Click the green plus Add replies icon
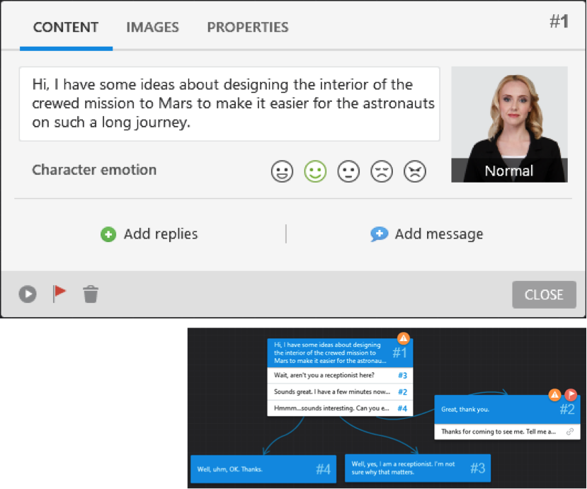The image size is (587, 489). tap(108, 234)
